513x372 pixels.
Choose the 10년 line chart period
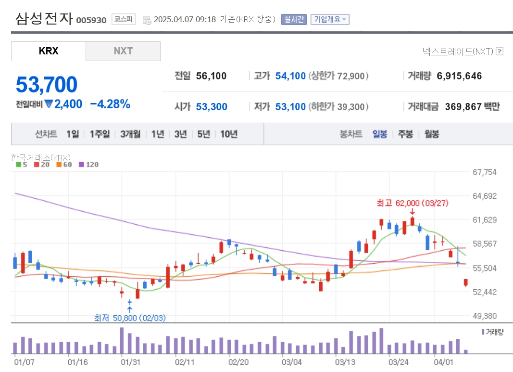[x=228, y=134]
